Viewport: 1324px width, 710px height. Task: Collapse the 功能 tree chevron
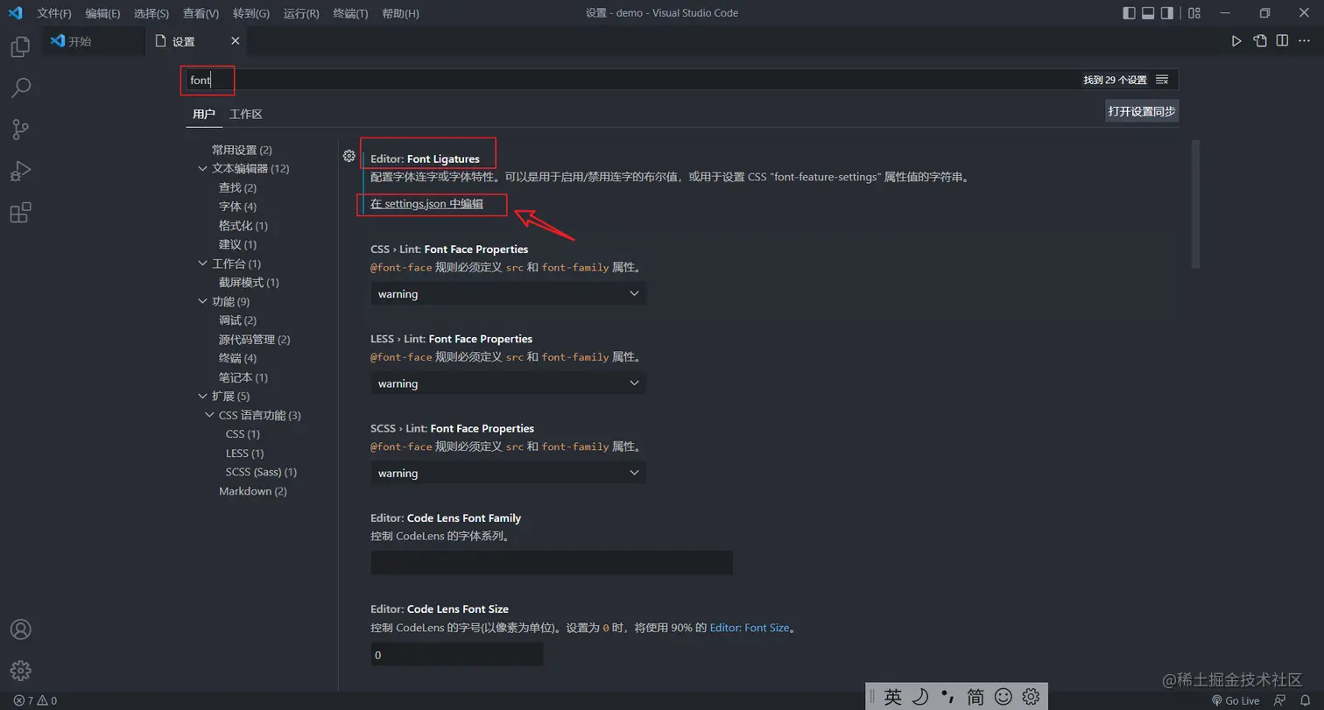(x=203, y=302)
